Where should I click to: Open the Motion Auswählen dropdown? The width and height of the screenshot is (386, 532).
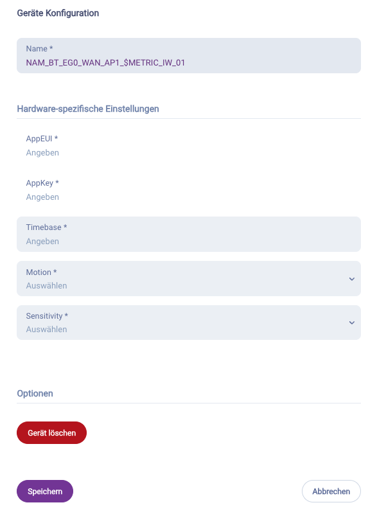click(x=180, y=285)
